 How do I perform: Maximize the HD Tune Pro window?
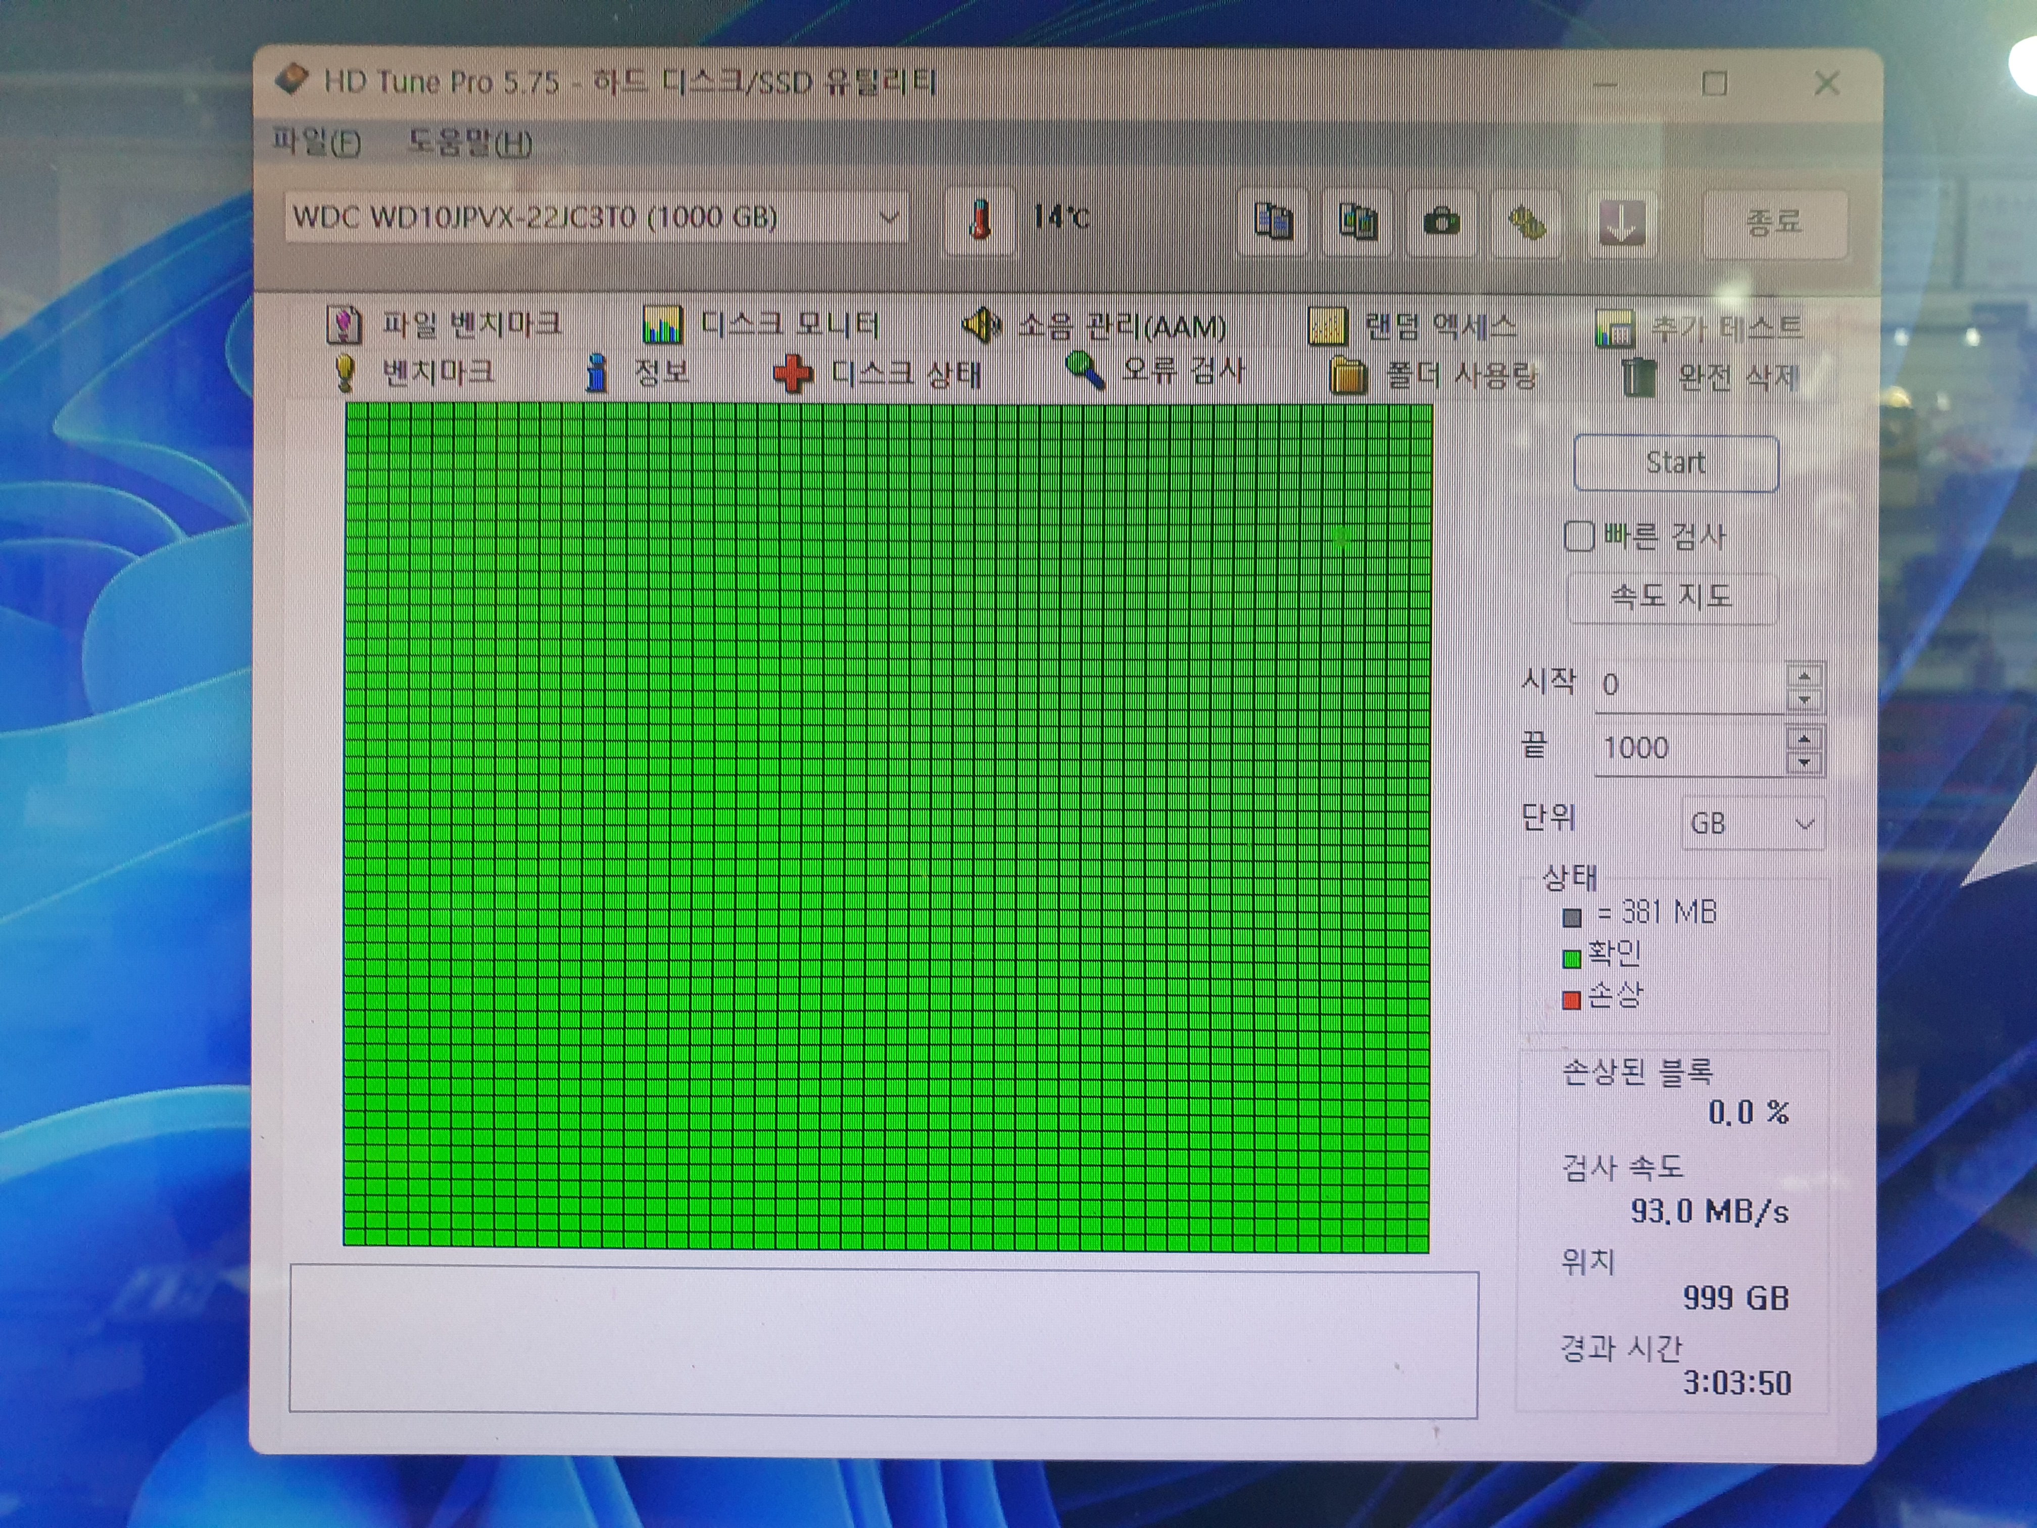point(1715,84)
